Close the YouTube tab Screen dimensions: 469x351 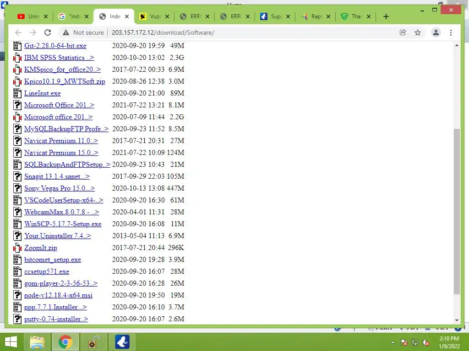(x=46, y=16)
